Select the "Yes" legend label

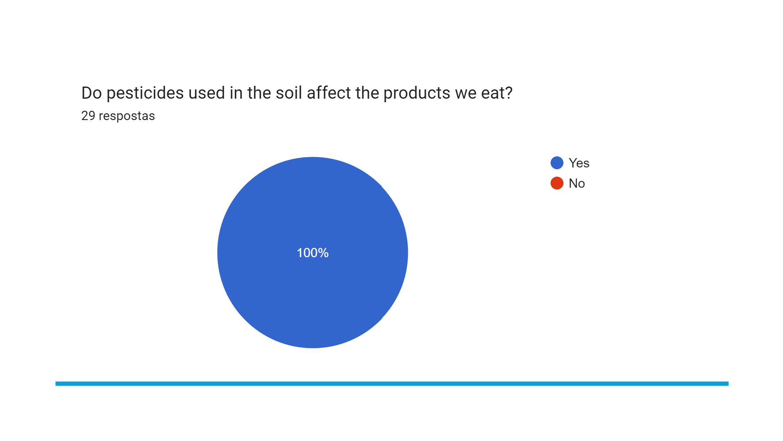pyautogui.click(x=579, y=163)
